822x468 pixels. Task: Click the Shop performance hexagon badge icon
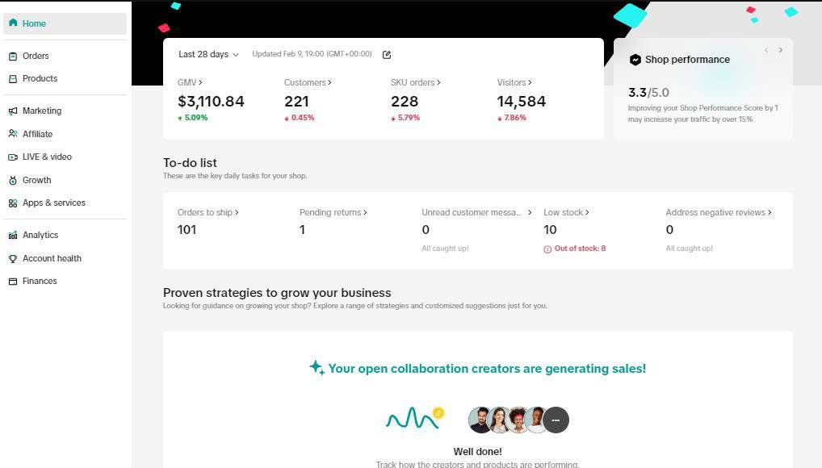click(x=635, y=60)
